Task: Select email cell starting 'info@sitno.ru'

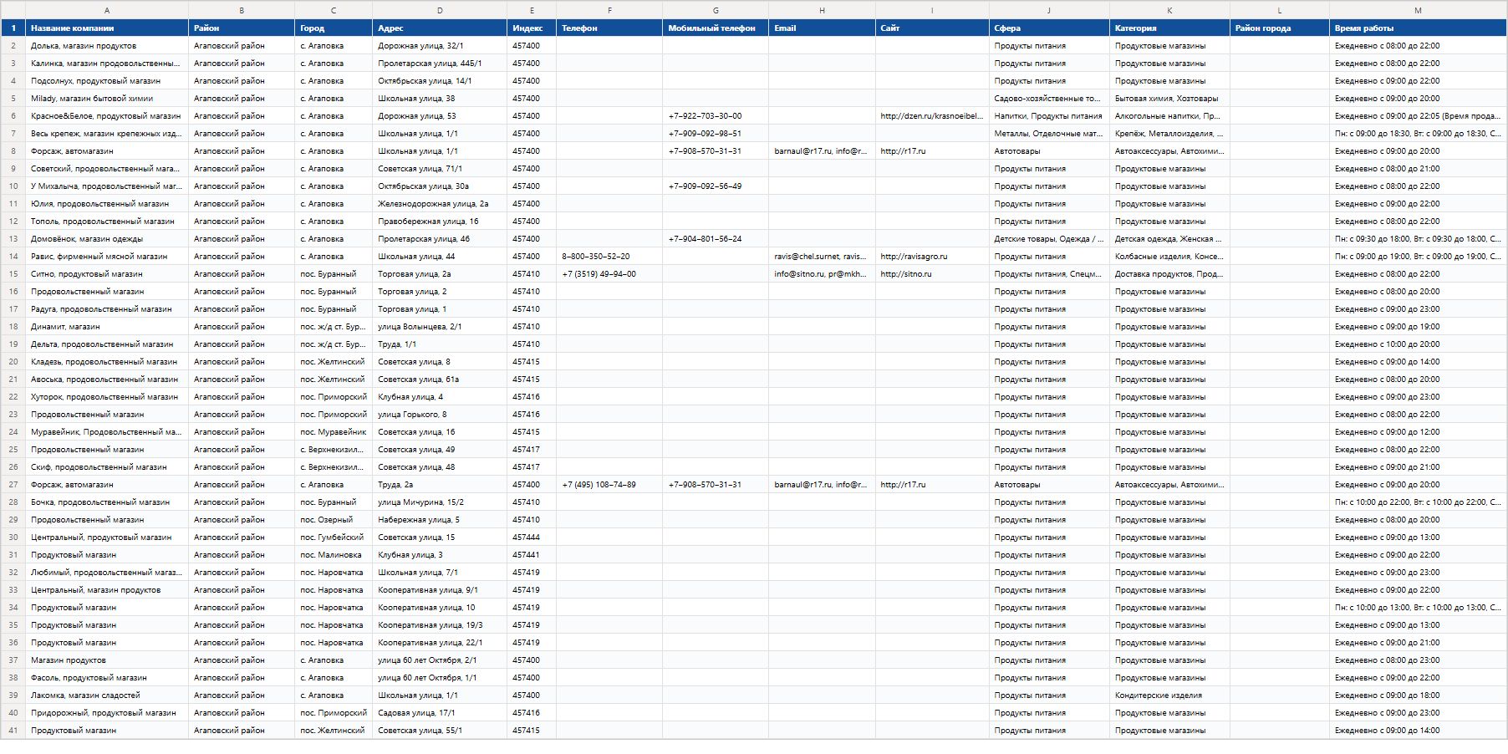Action: pyautogui.click(x=822, y=274)
